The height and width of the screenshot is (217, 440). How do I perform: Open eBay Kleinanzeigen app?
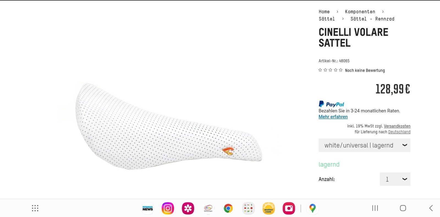point(208,208)
